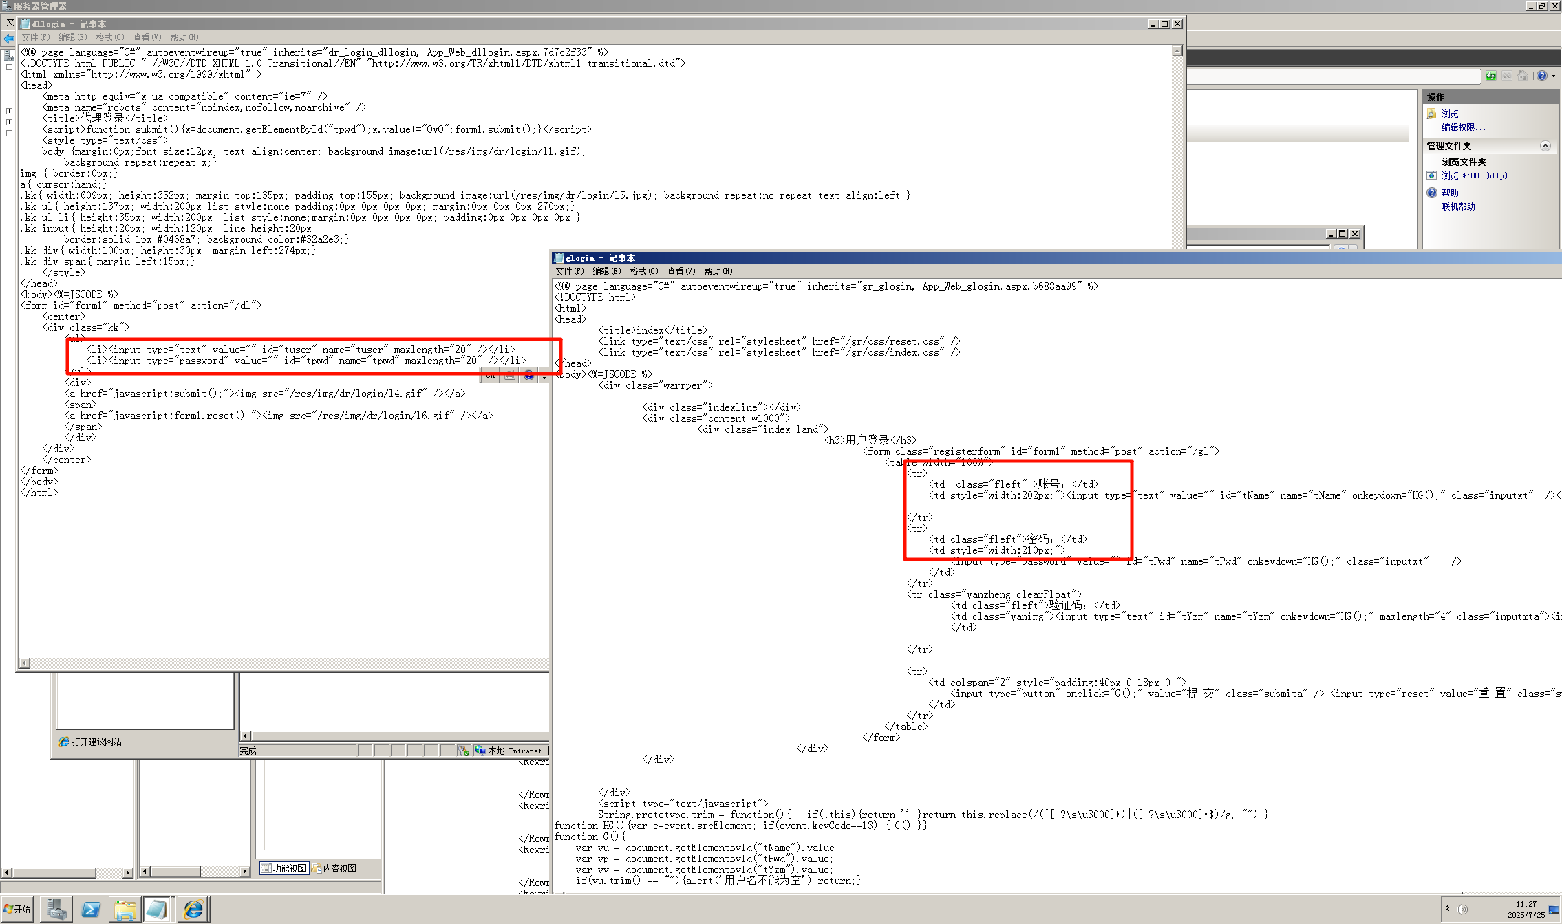Open the 格式 menu in glogin Notepad
The height and width of the screenshot is (924, 1562).
pyautogui.click(x=643, y=271)
